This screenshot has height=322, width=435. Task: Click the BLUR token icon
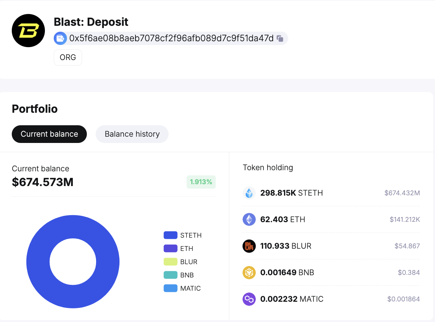click(x=249, y=246)
